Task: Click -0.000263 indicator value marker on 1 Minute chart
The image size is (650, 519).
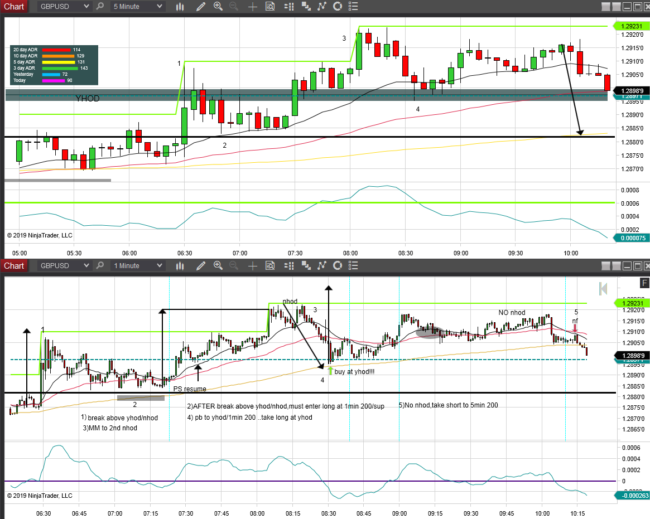Action: [633, 496]
